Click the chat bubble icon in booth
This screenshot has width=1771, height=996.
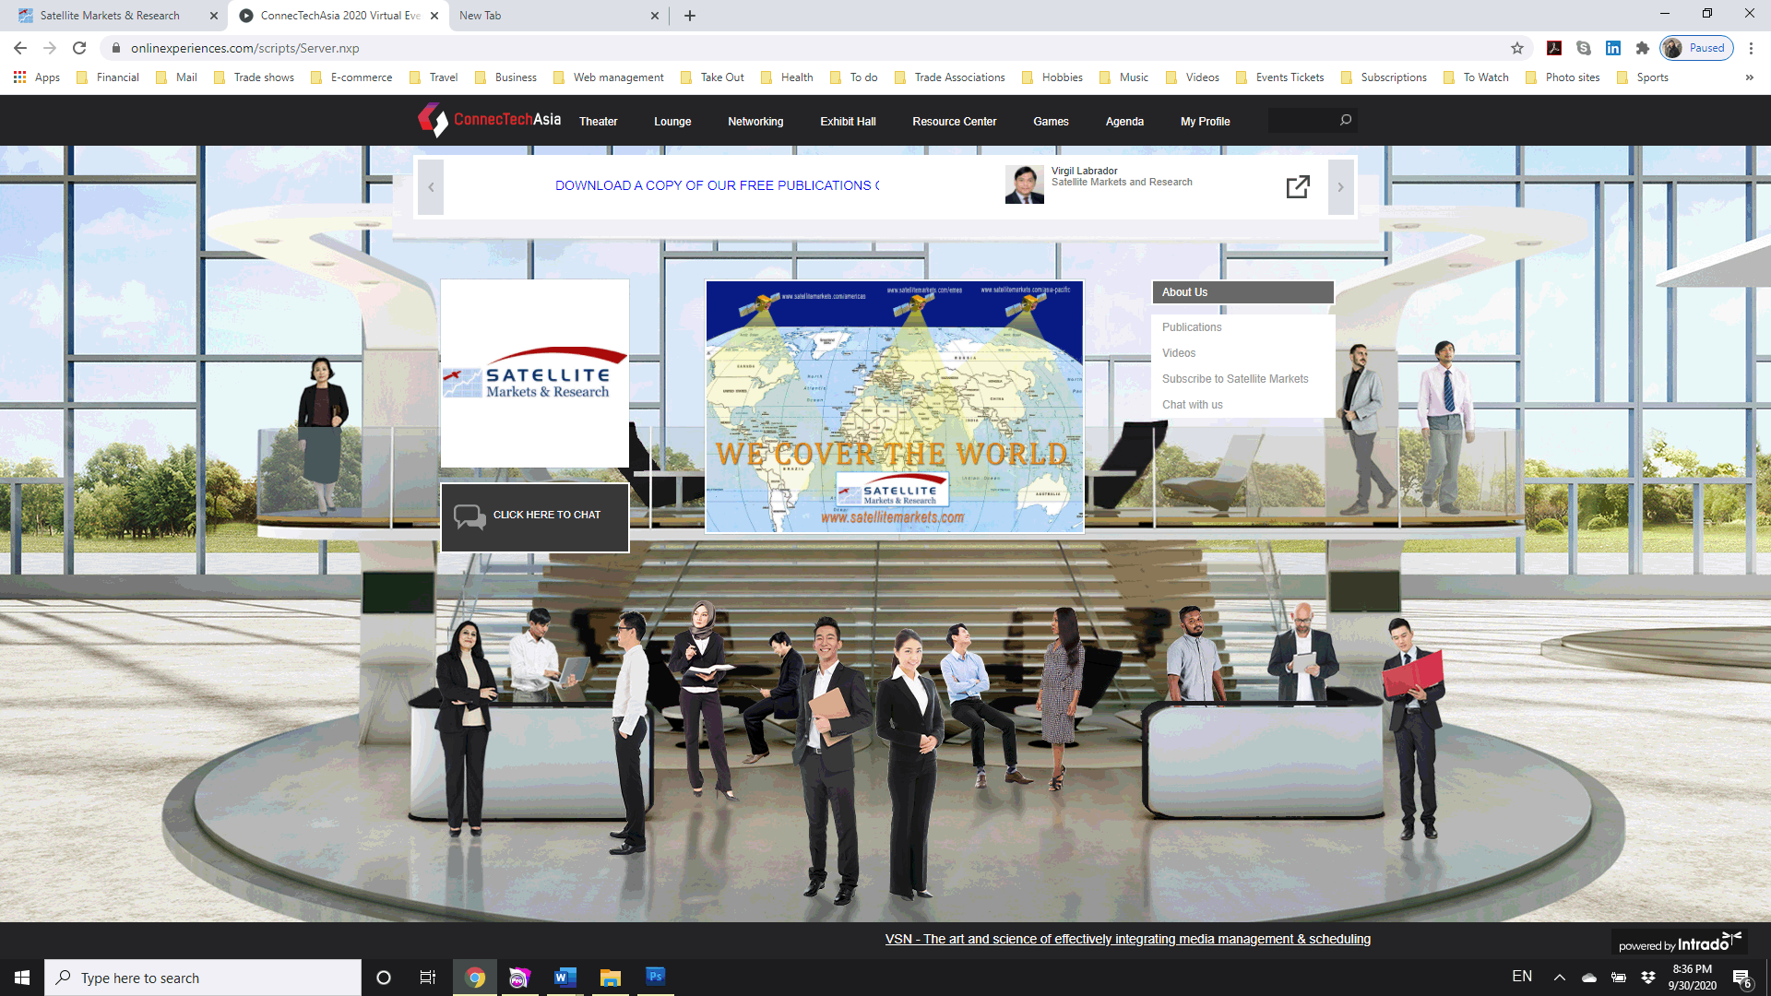[x=469, y=516]
